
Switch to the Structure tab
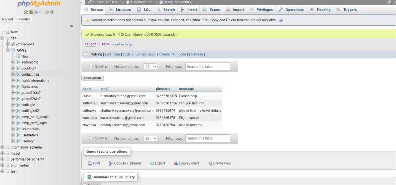click(x=120, y=10)
